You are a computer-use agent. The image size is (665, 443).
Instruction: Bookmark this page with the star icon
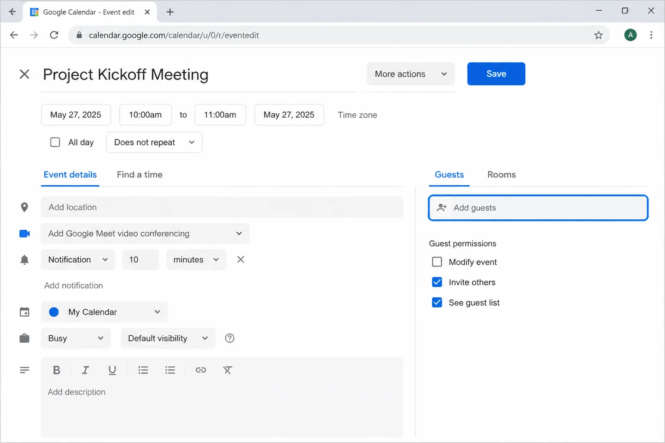click(598, 35)
